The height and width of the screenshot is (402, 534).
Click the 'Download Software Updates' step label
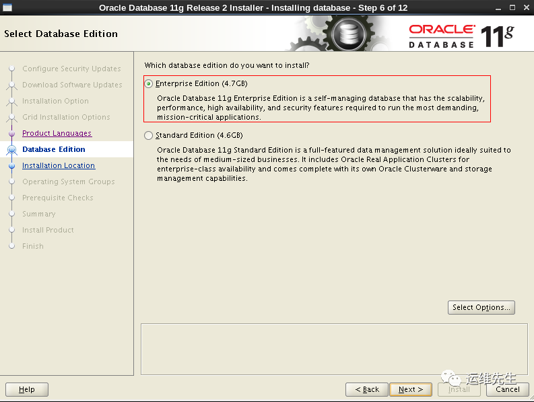pos(72,85)
